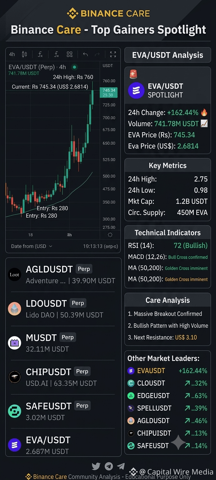Click the redo arrow in chart toolbar
216x480 pixels.
pyautogui.click(x=97, y=54)
